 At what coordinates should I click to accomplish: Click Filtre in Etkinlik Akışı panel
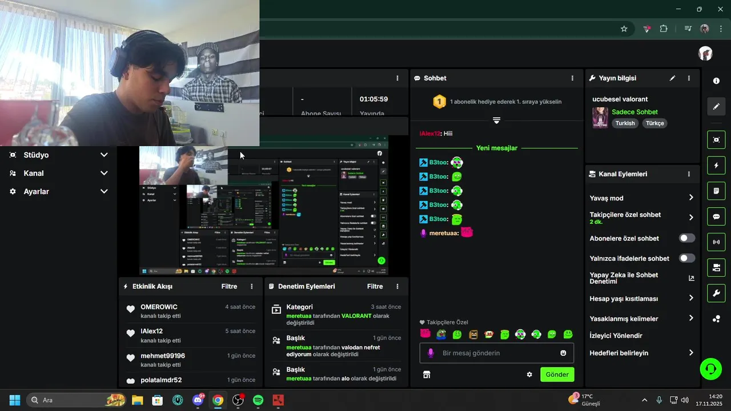tap(230, 287)
